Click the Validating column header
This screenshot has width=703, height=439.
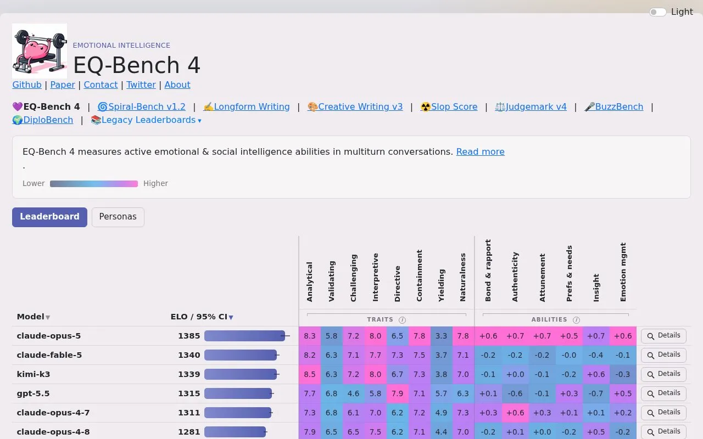point(332,281)
